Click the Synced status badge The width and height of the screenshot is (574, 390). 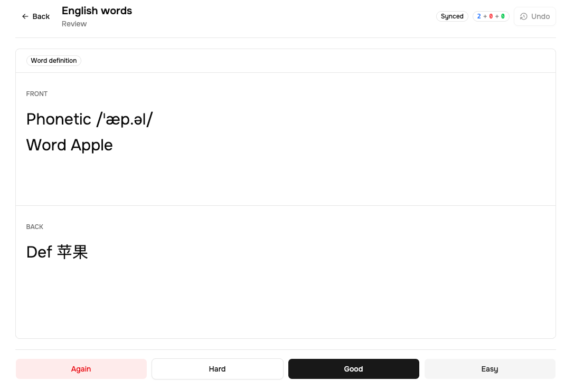(x=452, y=16)
